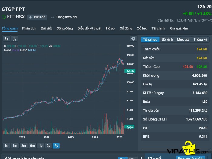Click the green clock icon beside FPT:HSX
This screenshot has width=212, height=159.
coord(4,17)
